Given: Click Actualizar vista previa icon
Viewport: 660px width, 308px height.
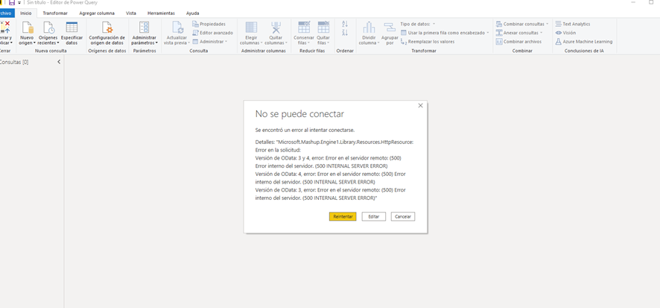Looking at the screenshot, I should click(177, 28).
